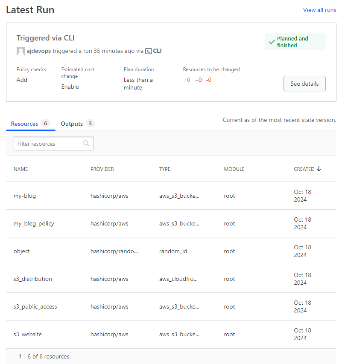
Task: Click the ajdevops user avatar icon
Action: pyautogui.click(x=20, y=51)
